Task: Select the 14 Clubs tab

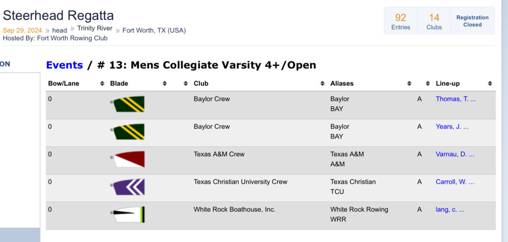Action: [x=434, y=21]
